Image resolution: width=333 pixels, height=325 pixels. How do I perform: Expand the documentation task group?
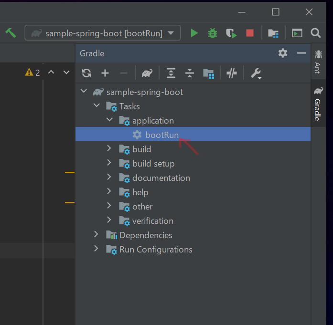[109, 177]
